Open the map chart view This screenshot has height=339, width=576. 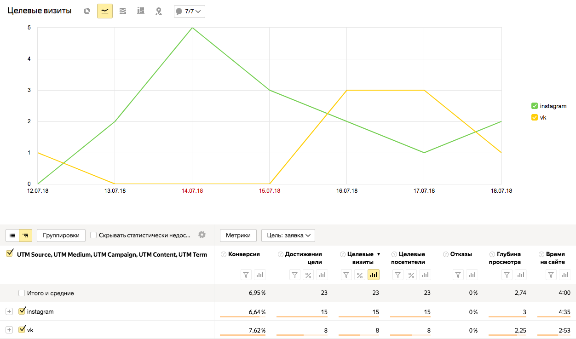pos(159,11)
